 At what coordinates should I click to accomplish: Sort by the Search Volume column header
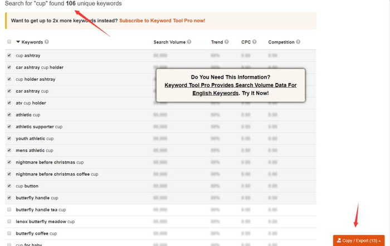coord(169,42)
